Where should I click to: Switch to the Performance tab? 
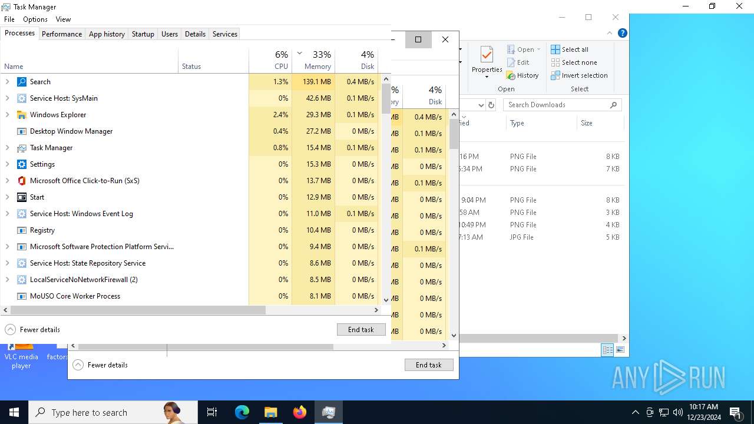pyautogui.click(x=62, y=34)
